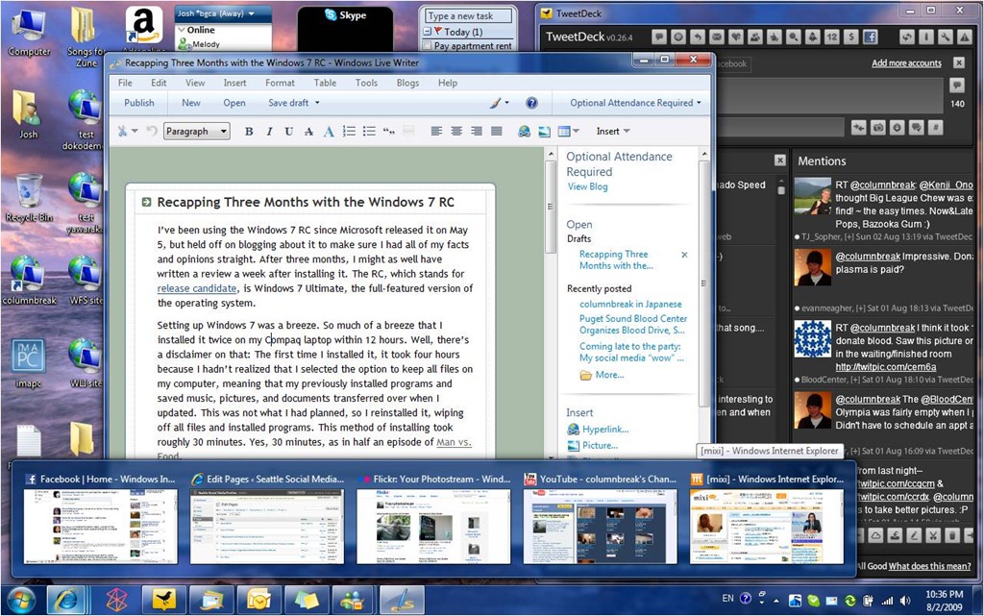Click the New post button
This screenshot has width=984, height=616.
pyautogui.click(x=191, y=103)
